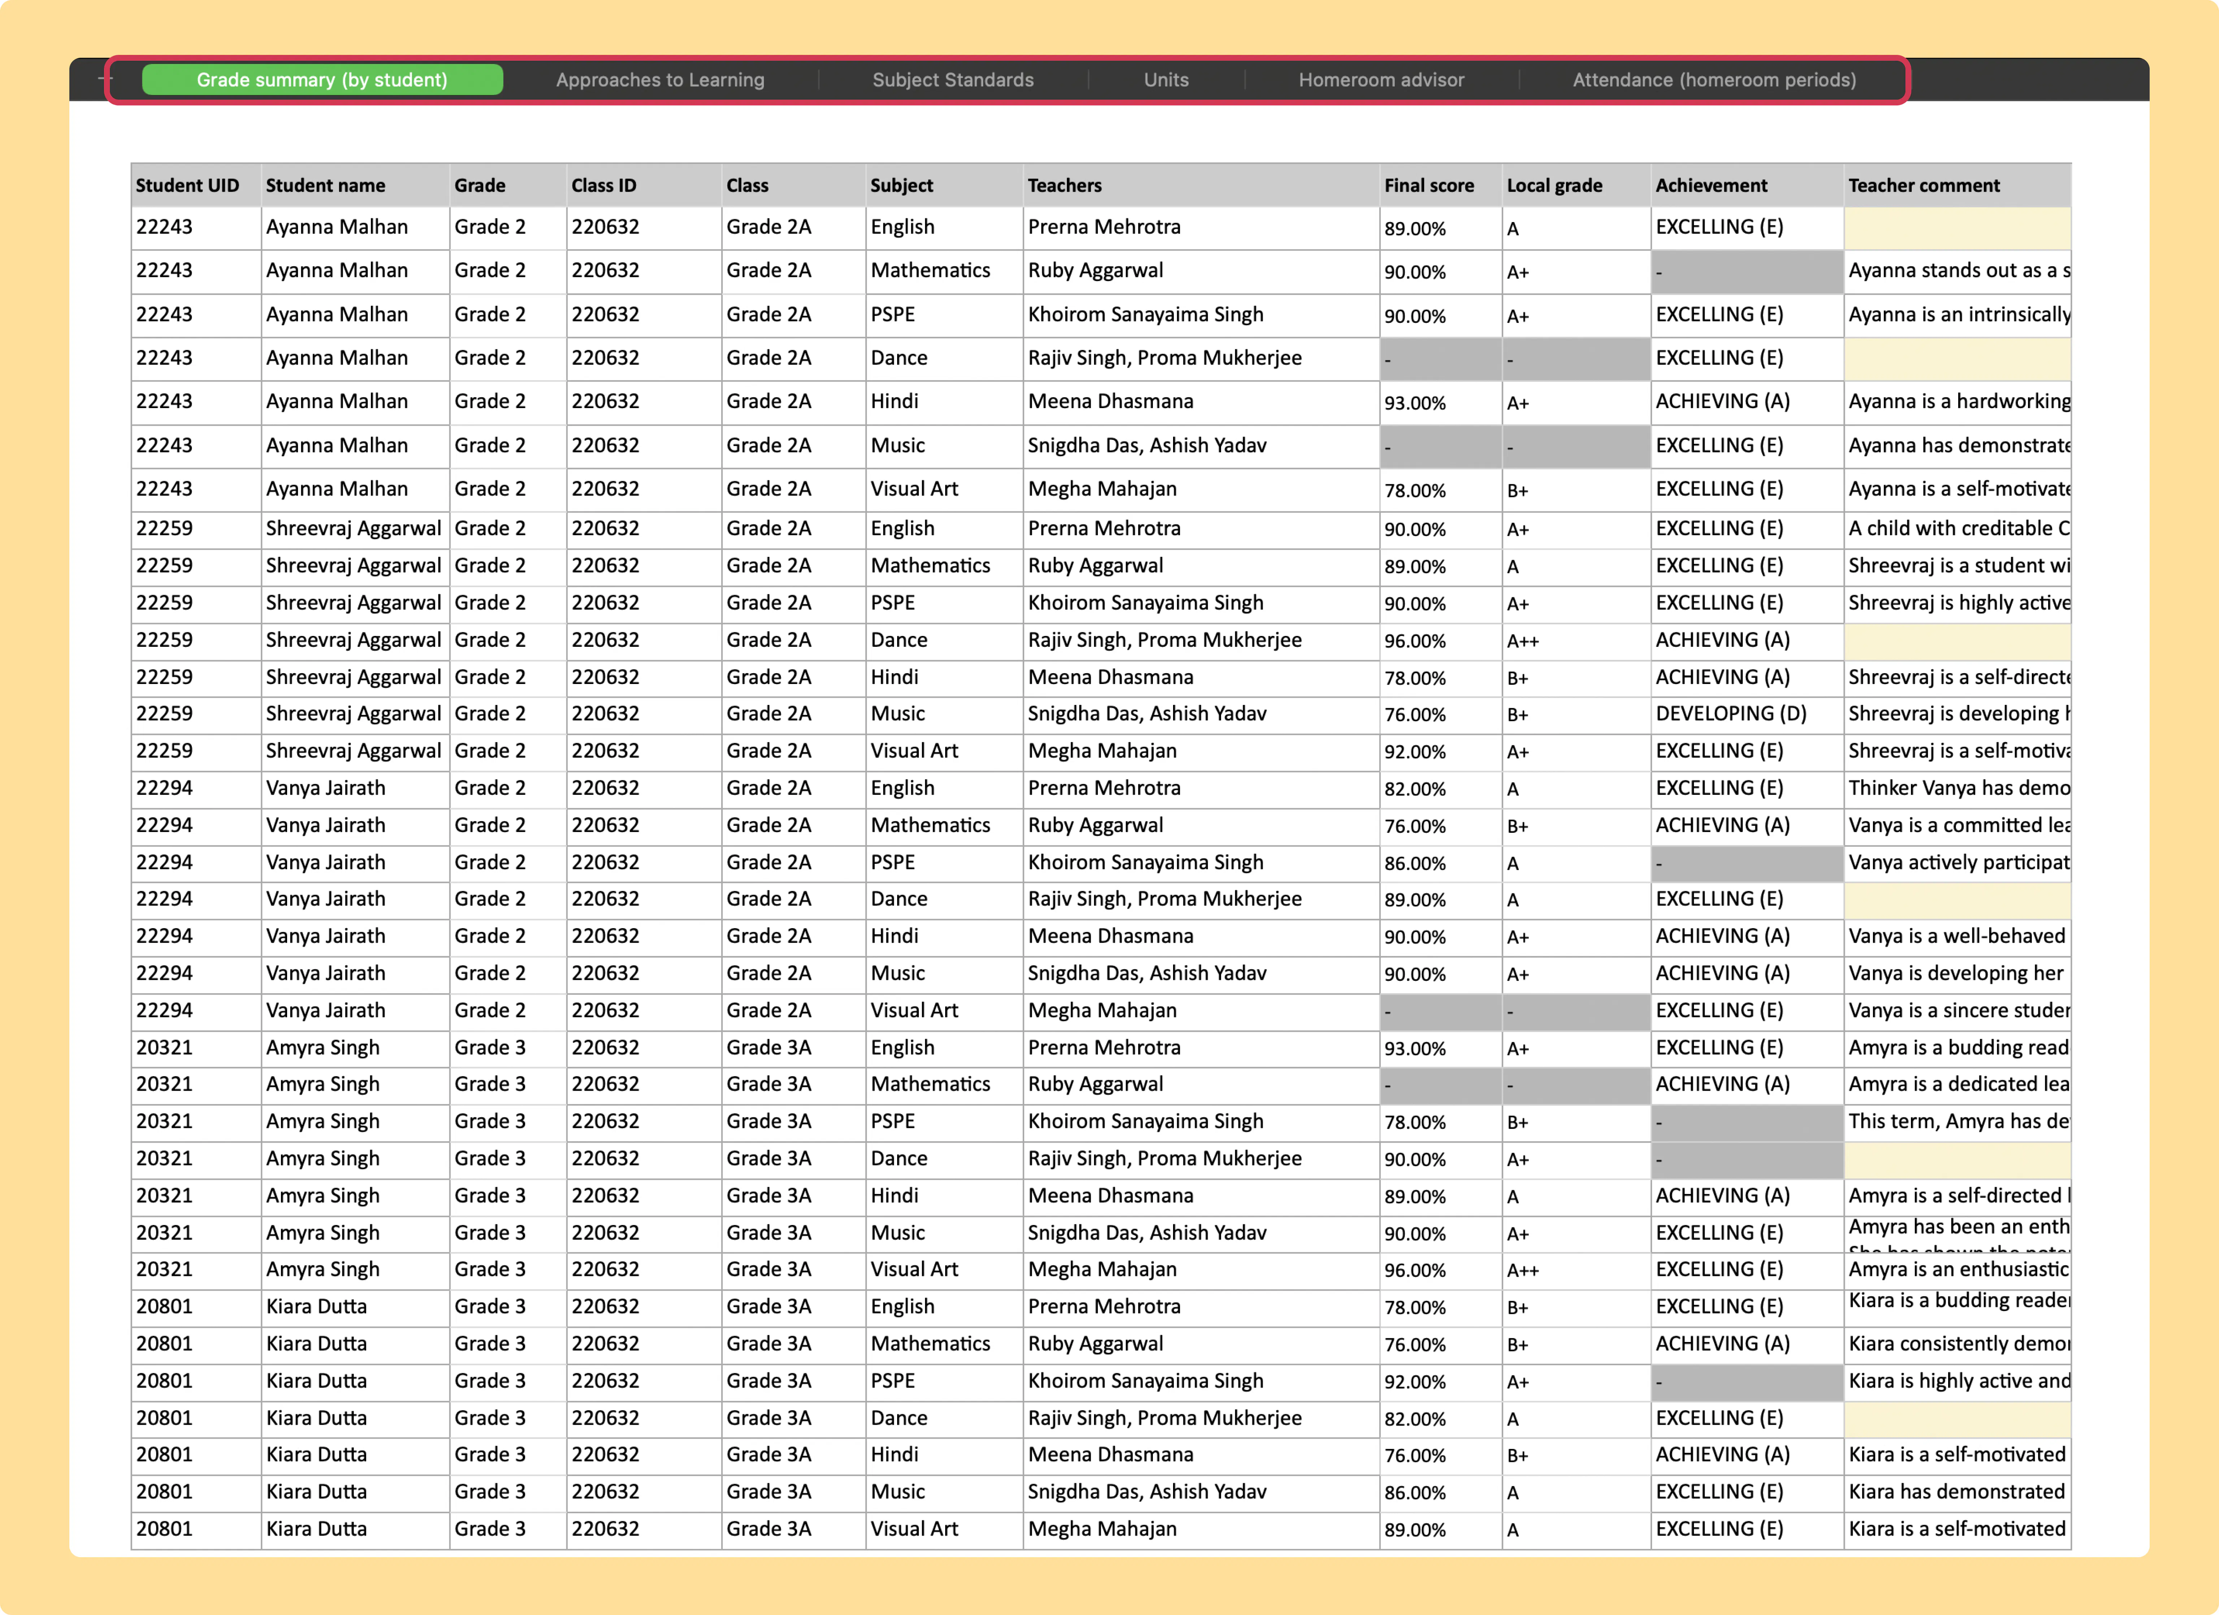This screenshot has height=1615, width=2219.
Task: Select the Grade summary (by student) tab
Action: click(322, 80)
